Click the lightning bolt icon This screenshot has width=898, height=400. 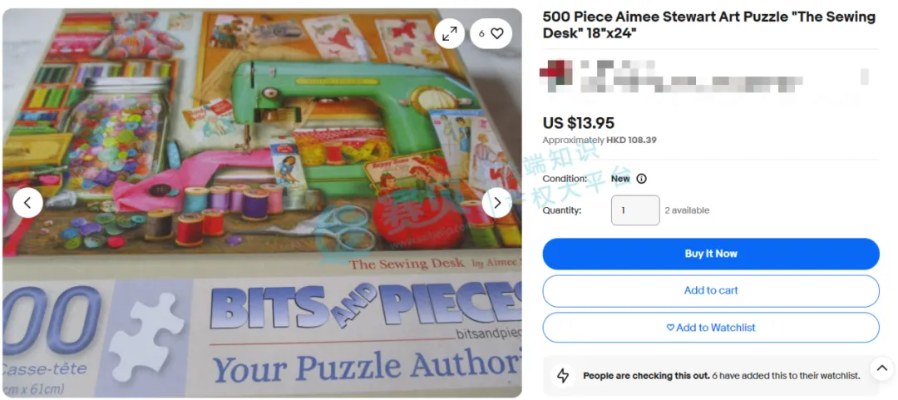[563, 376]
